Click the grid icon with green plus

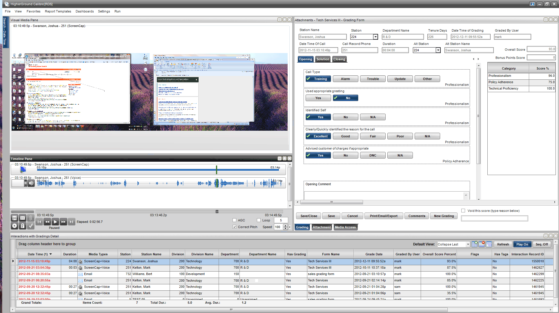[474, 244]
